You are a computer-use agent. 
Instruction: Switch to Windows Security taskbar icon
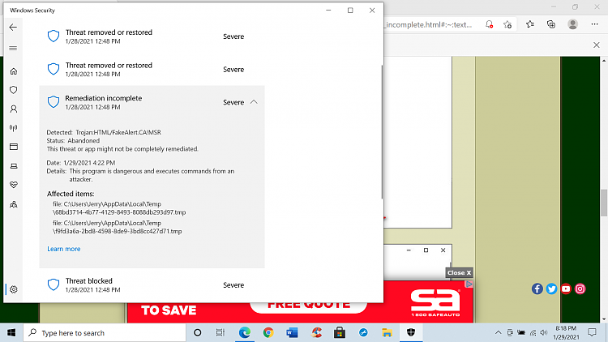point(411,333)
